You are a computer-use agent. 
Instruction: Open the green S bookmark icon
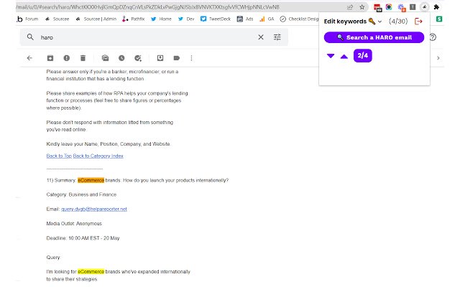pos(439,19)
